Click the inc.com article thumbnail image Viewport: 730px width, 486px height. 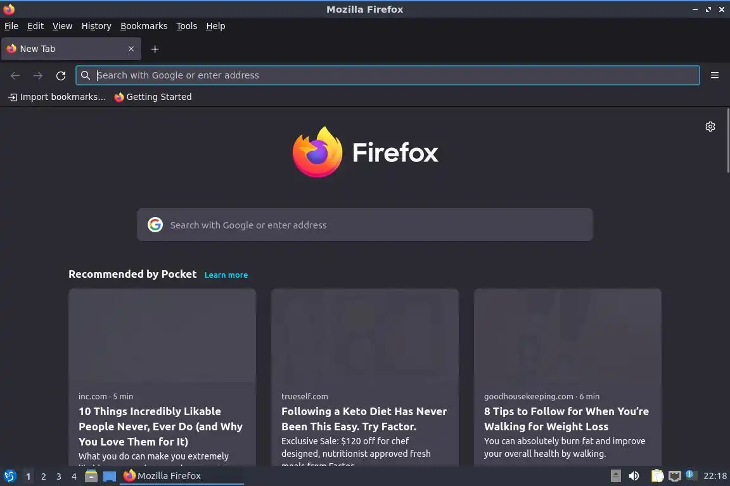coord(162,335)
